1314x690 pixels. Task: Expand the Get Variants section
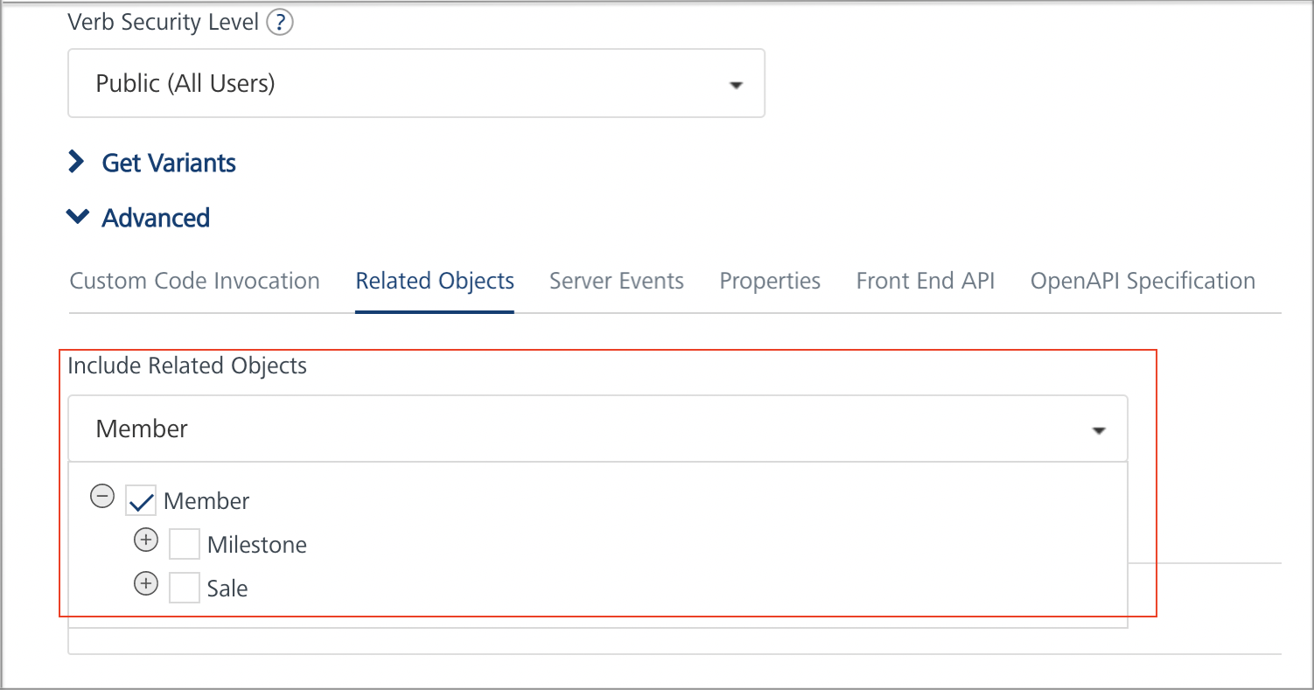[169, 163]
